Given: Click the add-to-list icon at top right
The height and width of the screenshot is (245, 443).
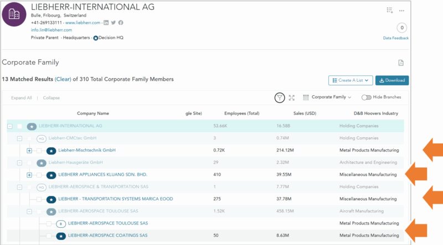Looking at the screenshot, I should pyautogui.click(x=390, y=11).
